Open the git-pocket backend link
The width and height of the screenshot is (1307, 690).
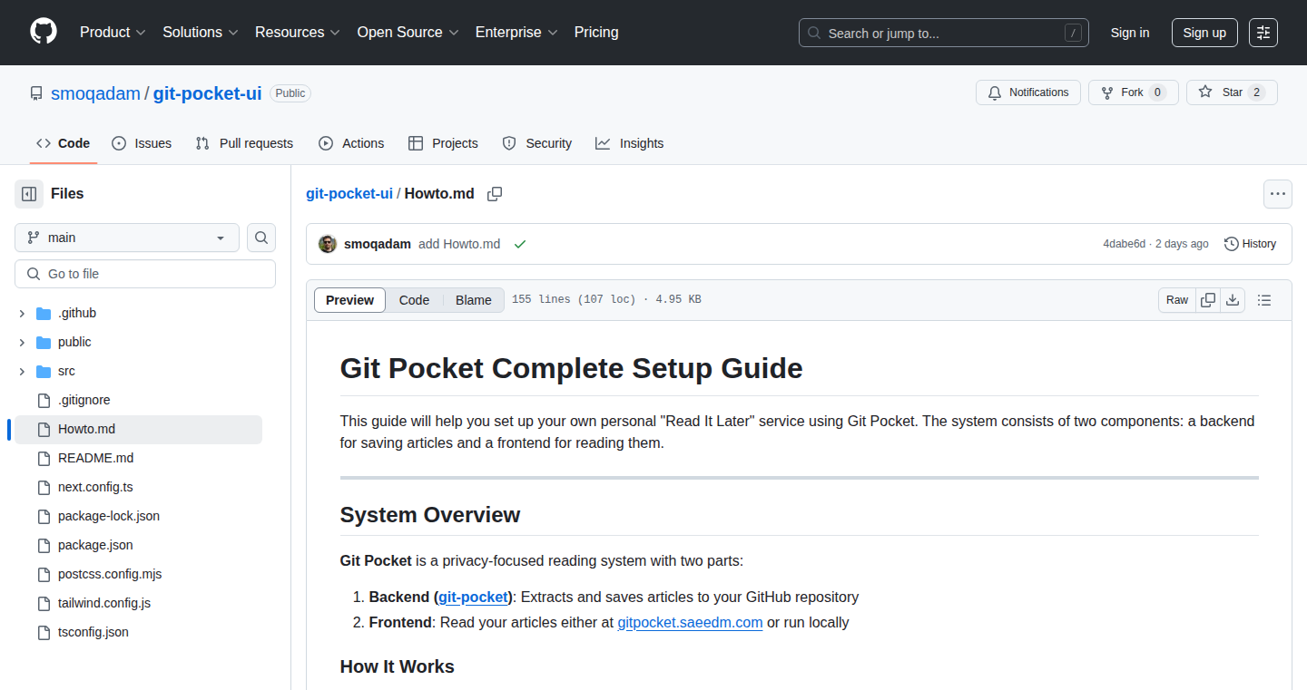473,597
